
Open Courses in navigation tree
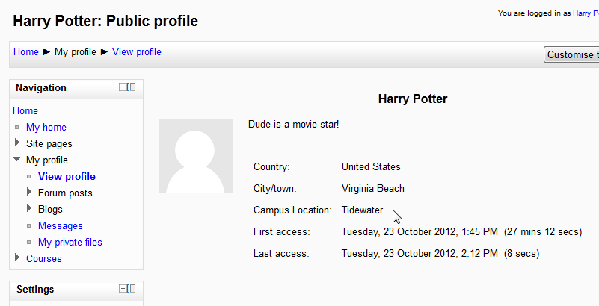click(x=44, y=258)
